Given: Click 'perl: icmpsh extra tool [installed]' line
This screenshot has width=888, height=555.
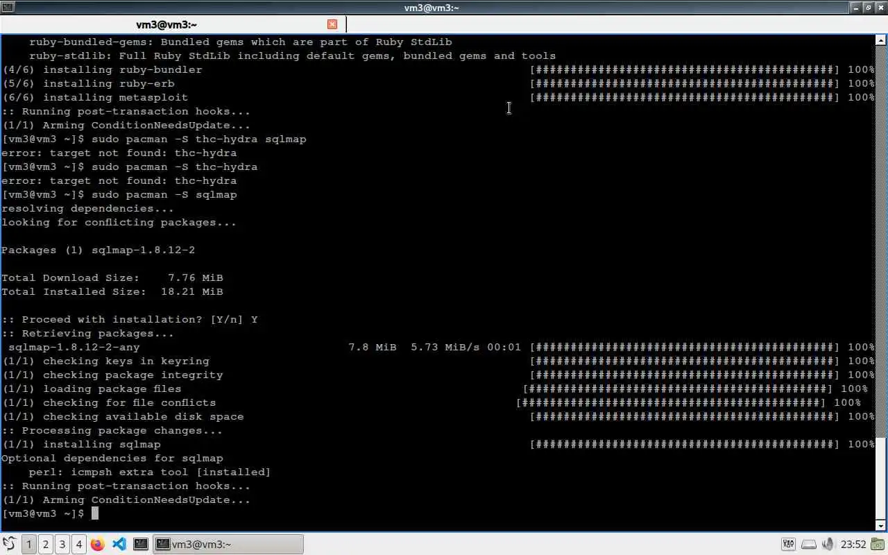Looking at the screenshot, I should (150, 472).
